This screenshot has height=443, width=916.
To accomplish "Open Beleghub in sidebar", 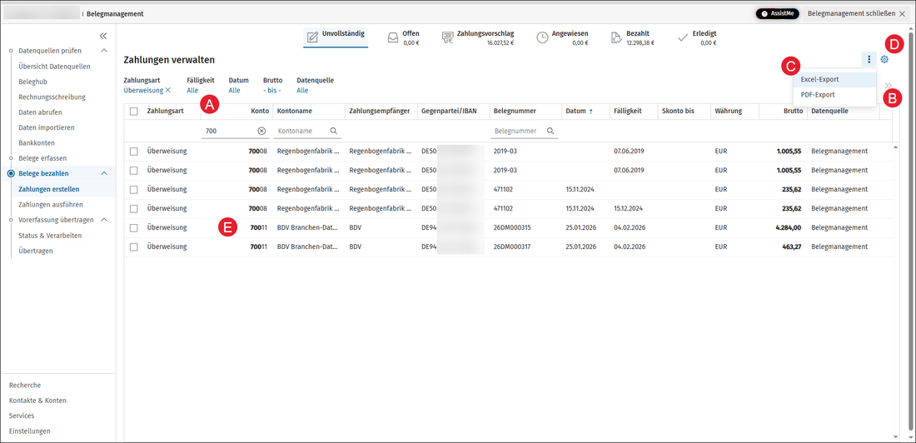I will click(x=32, y=82).
